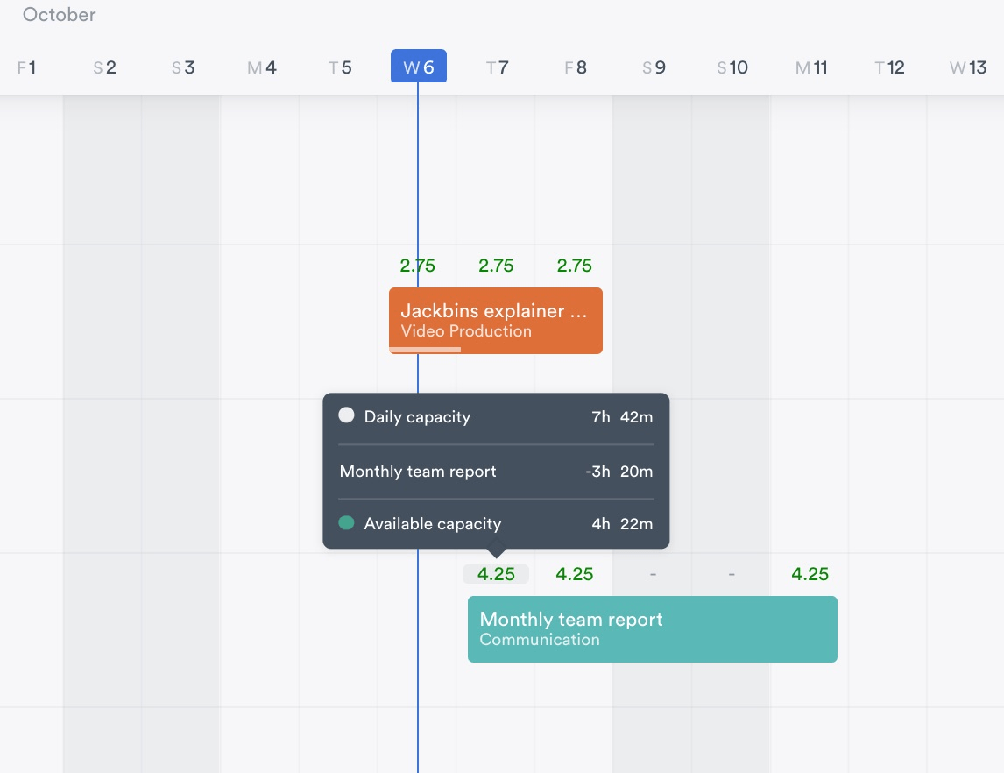The width and height of the screenshot is (1004, 773).
Task: Select the Monthly team report teal bar
Action: tap(652, 628)
